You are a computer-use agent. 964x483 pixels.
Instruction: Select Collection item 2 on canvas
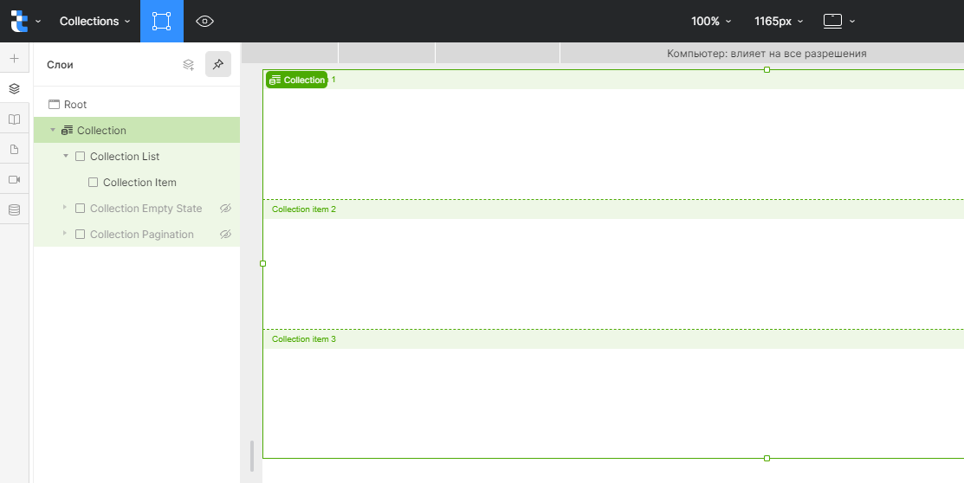coord(304,209)
